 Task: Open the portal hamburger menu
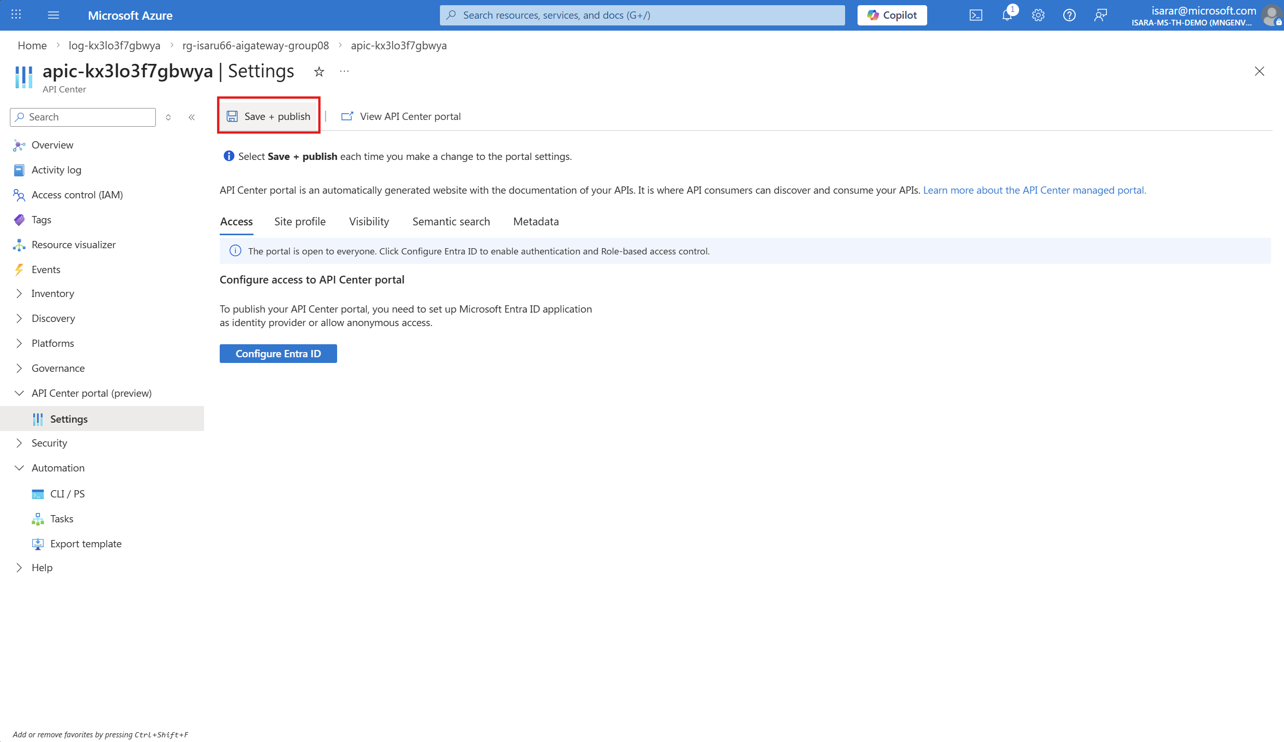click(53, 15)
